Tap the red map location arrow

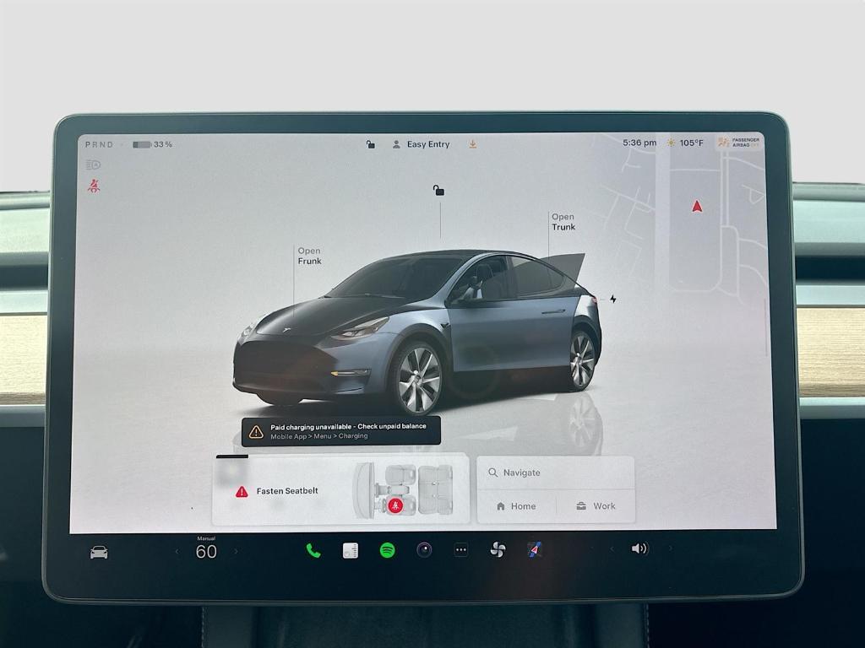click(x=697, y=207)
